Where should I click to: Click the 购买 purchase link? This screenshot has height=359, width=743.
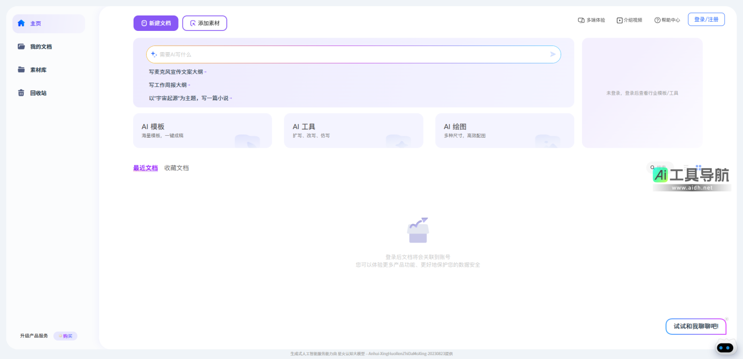click(x=65, y=336)
